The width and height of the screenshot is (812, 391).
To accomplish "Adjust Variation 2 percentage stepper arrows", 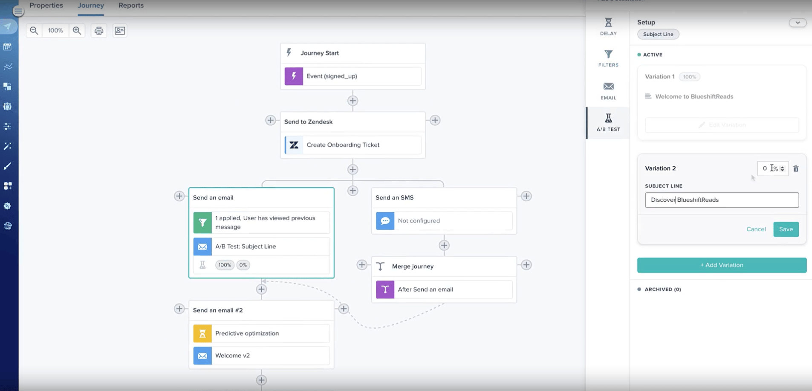I will (782, 169).
